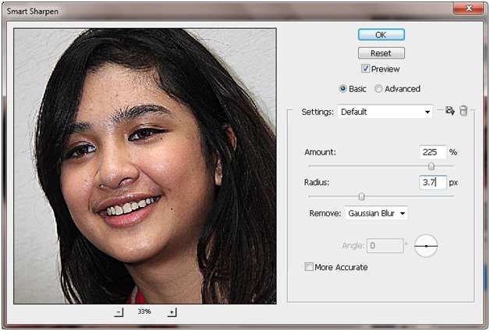The width and height of the screenshot is (490, 331).
Task: Click the Reset button
Action: [x=382, y=53]
